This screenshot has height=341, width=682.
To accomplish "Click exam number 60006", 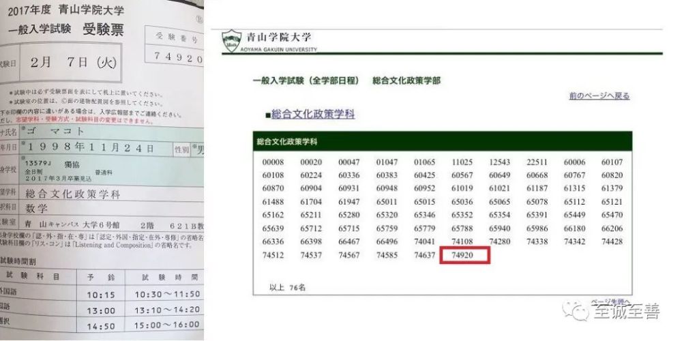I will click(574, 162).
